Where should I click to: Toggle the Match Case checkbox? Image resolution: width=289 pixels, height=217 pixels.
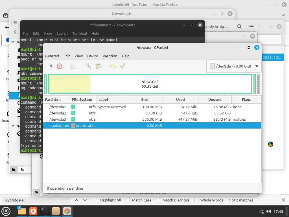(128, 200)
